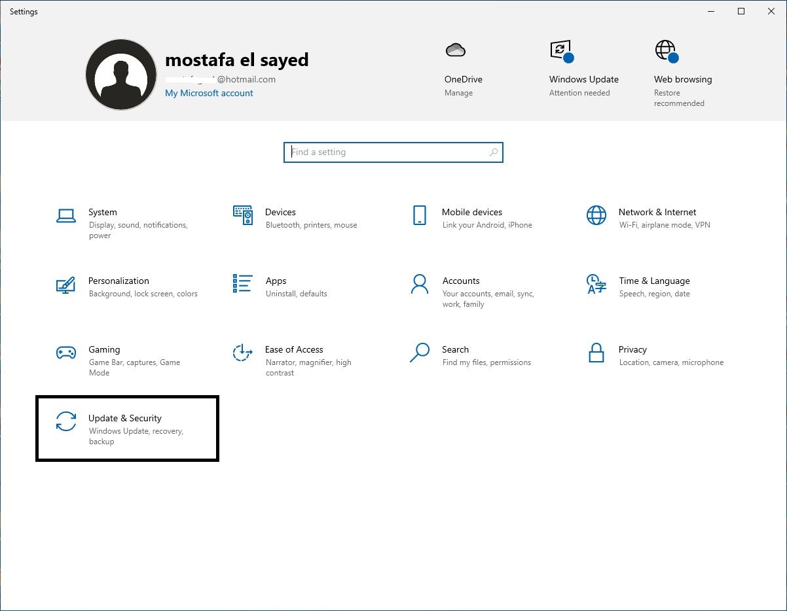
Task: Open Apps settings
Action: [276, 287]
